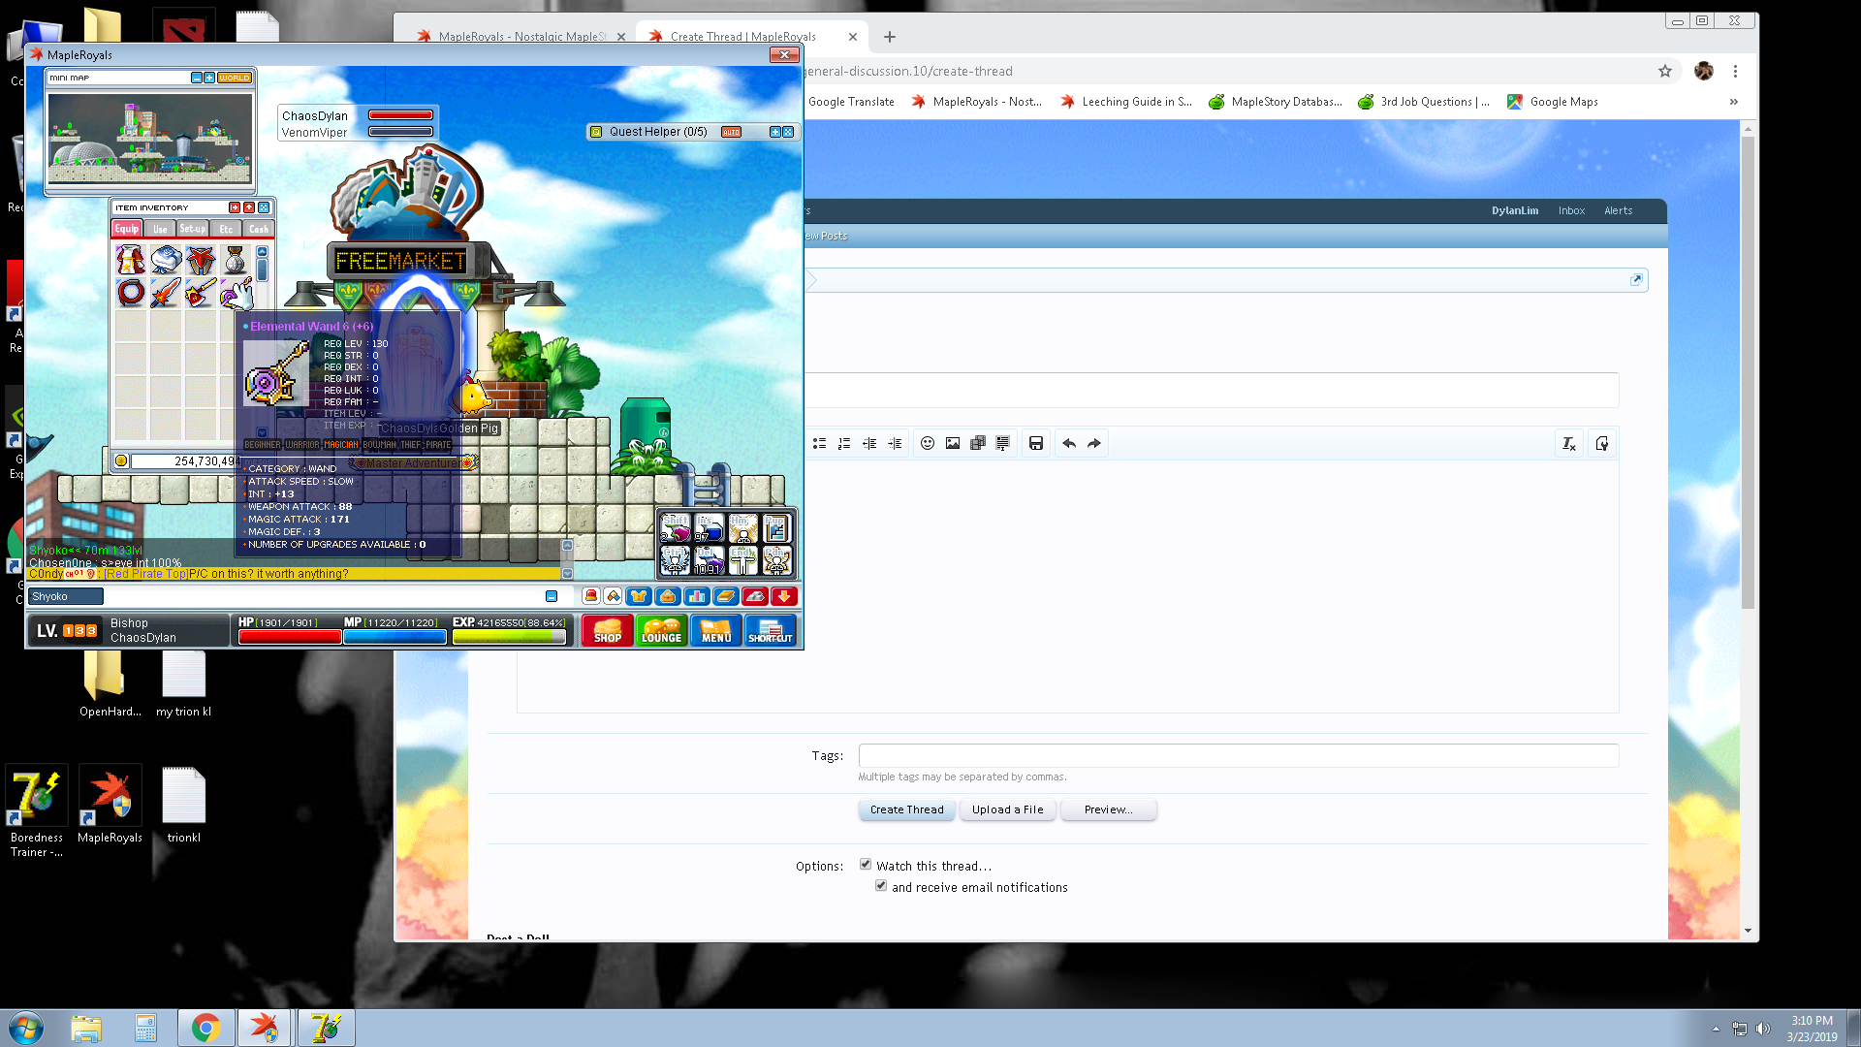Open the Chrome three-dot menu
This screenshot has height=1047, width=1861.
[1735, 71]
